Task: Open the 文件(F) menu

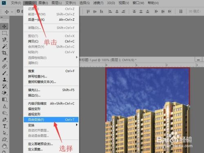Action: [16, 3]
